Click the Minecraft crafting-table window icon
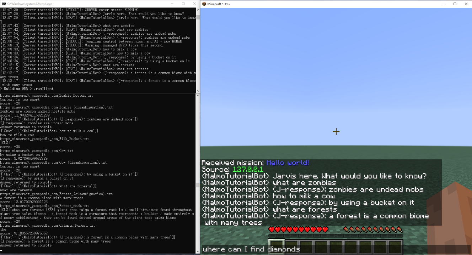The height and width of the screenshot is (255, 472). tap(205, 4)
